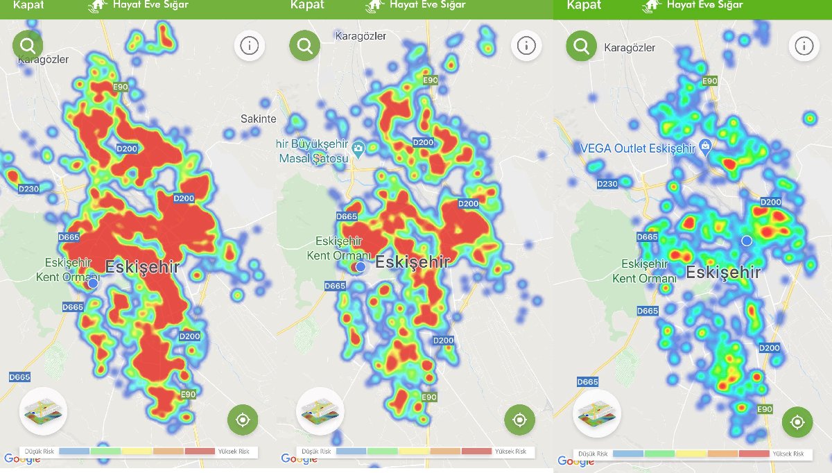Open the Google logo link in middle map
The height and width of the screenshot is (473, 832).
[x=300, y=458]
